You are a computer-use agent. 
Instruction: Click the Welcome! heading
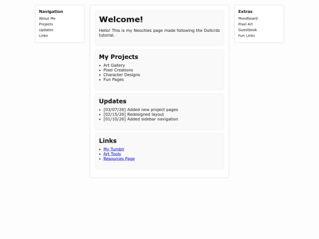[x=121, y=19]
